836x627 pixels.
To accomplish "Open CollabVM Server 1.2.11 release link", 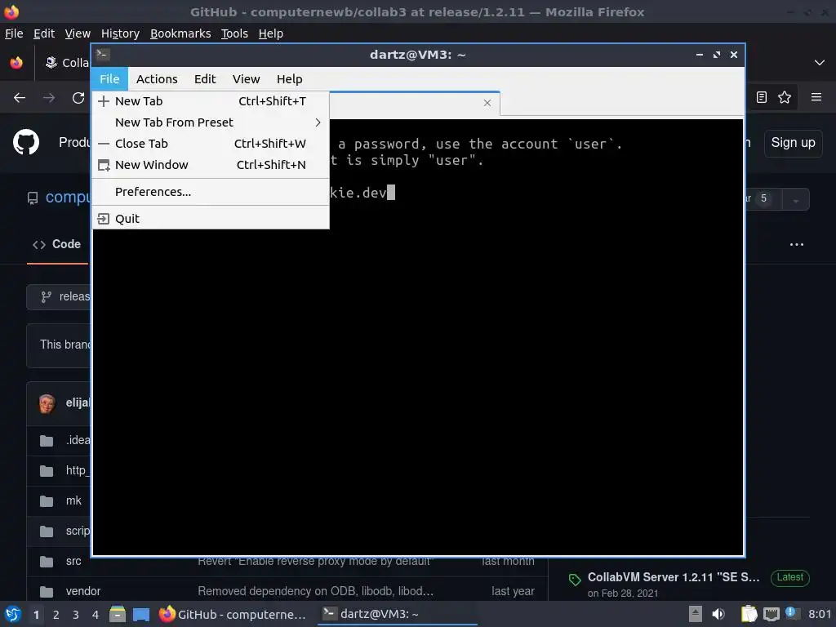I will pyautogui.click(x=674, y=577).
